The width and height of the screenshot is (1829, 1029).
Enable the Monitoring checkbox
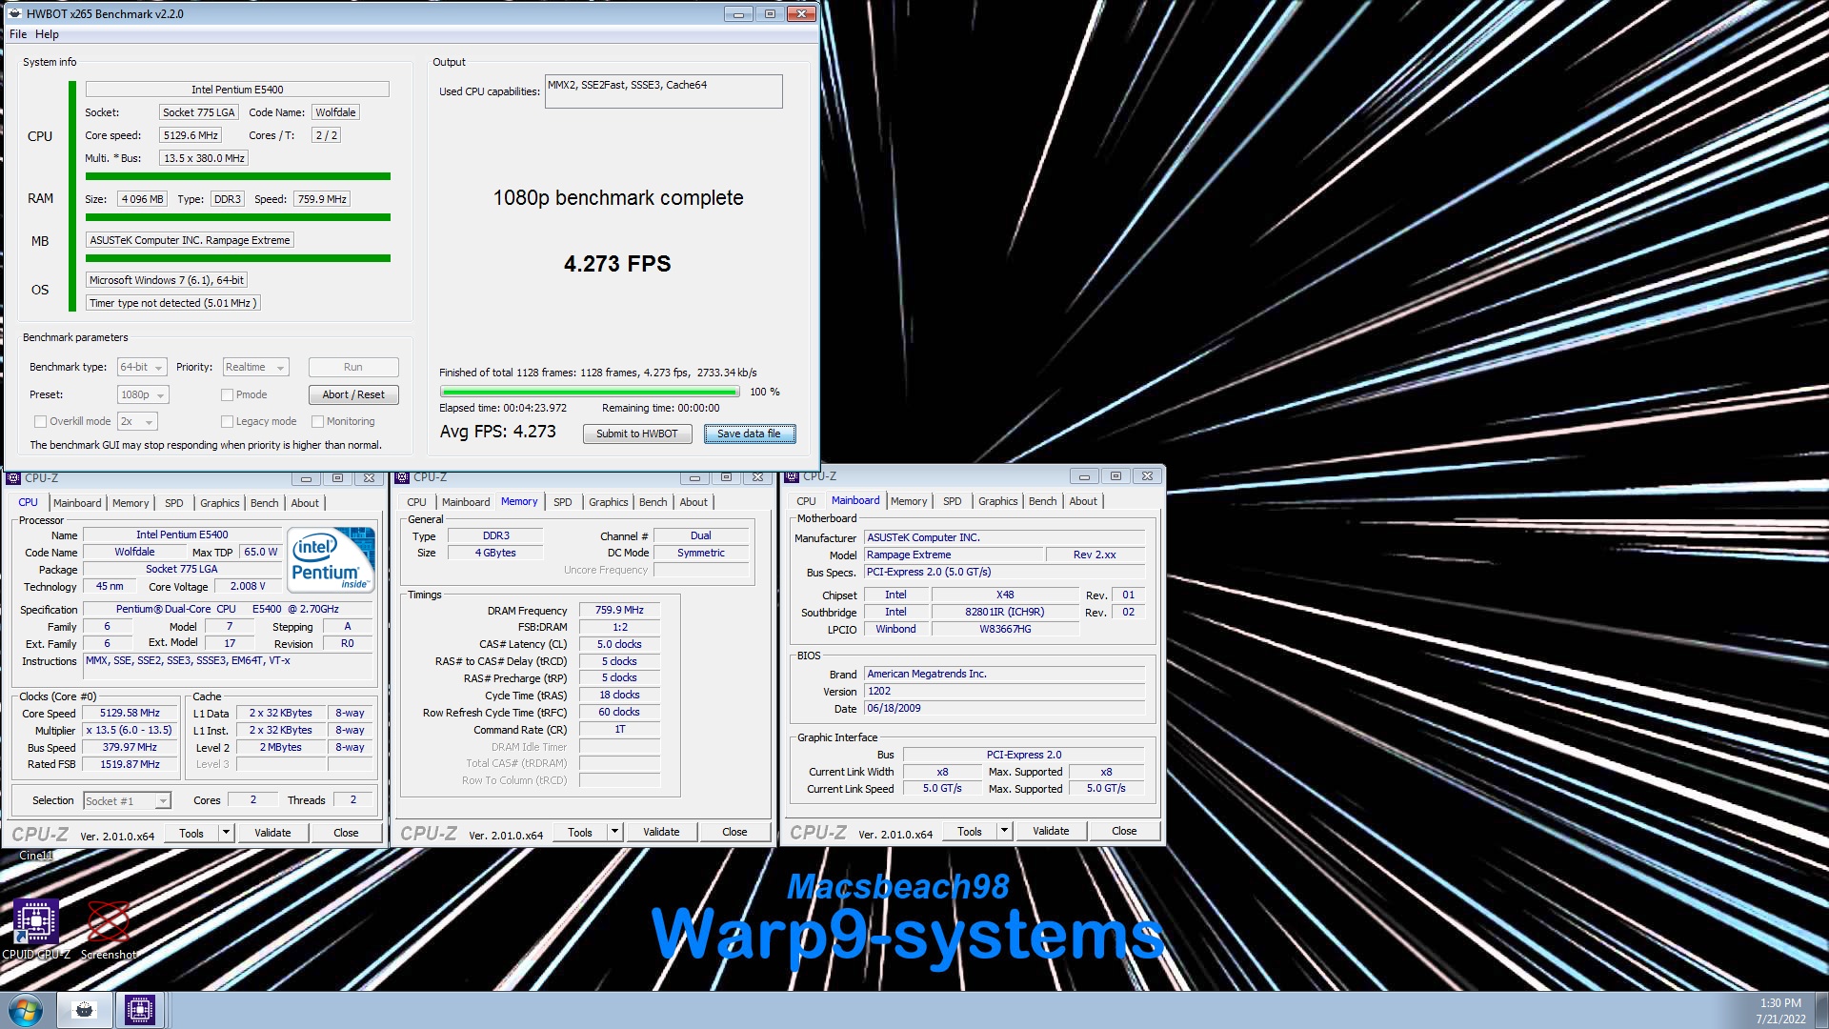tap(317, 421)
